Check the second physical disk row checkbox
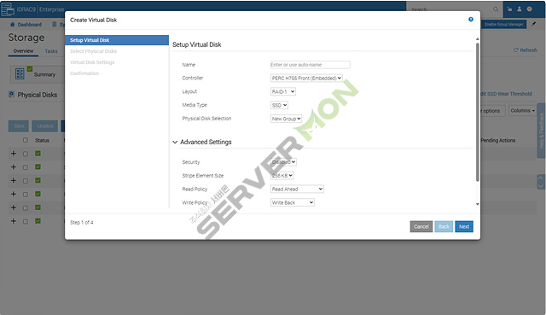 pos(26,167)
